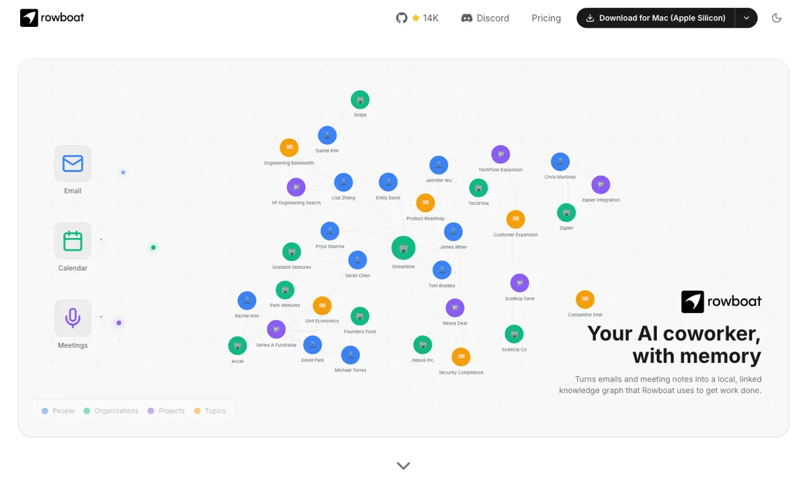The height and width of the screenshot is (504, 807).
Task: Select the Gradient Ventures organization node
Action: point(291,252)
